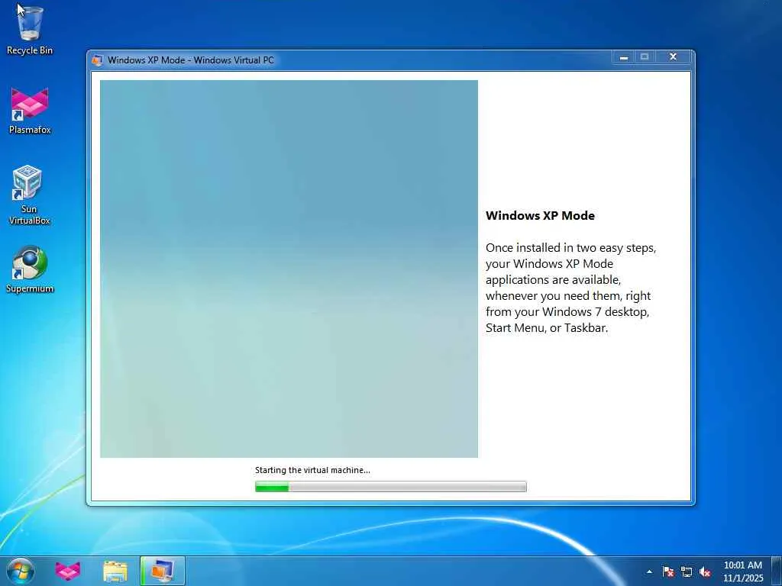Open the muted volume tray icon
782x586 pixels.
[705, 572]
